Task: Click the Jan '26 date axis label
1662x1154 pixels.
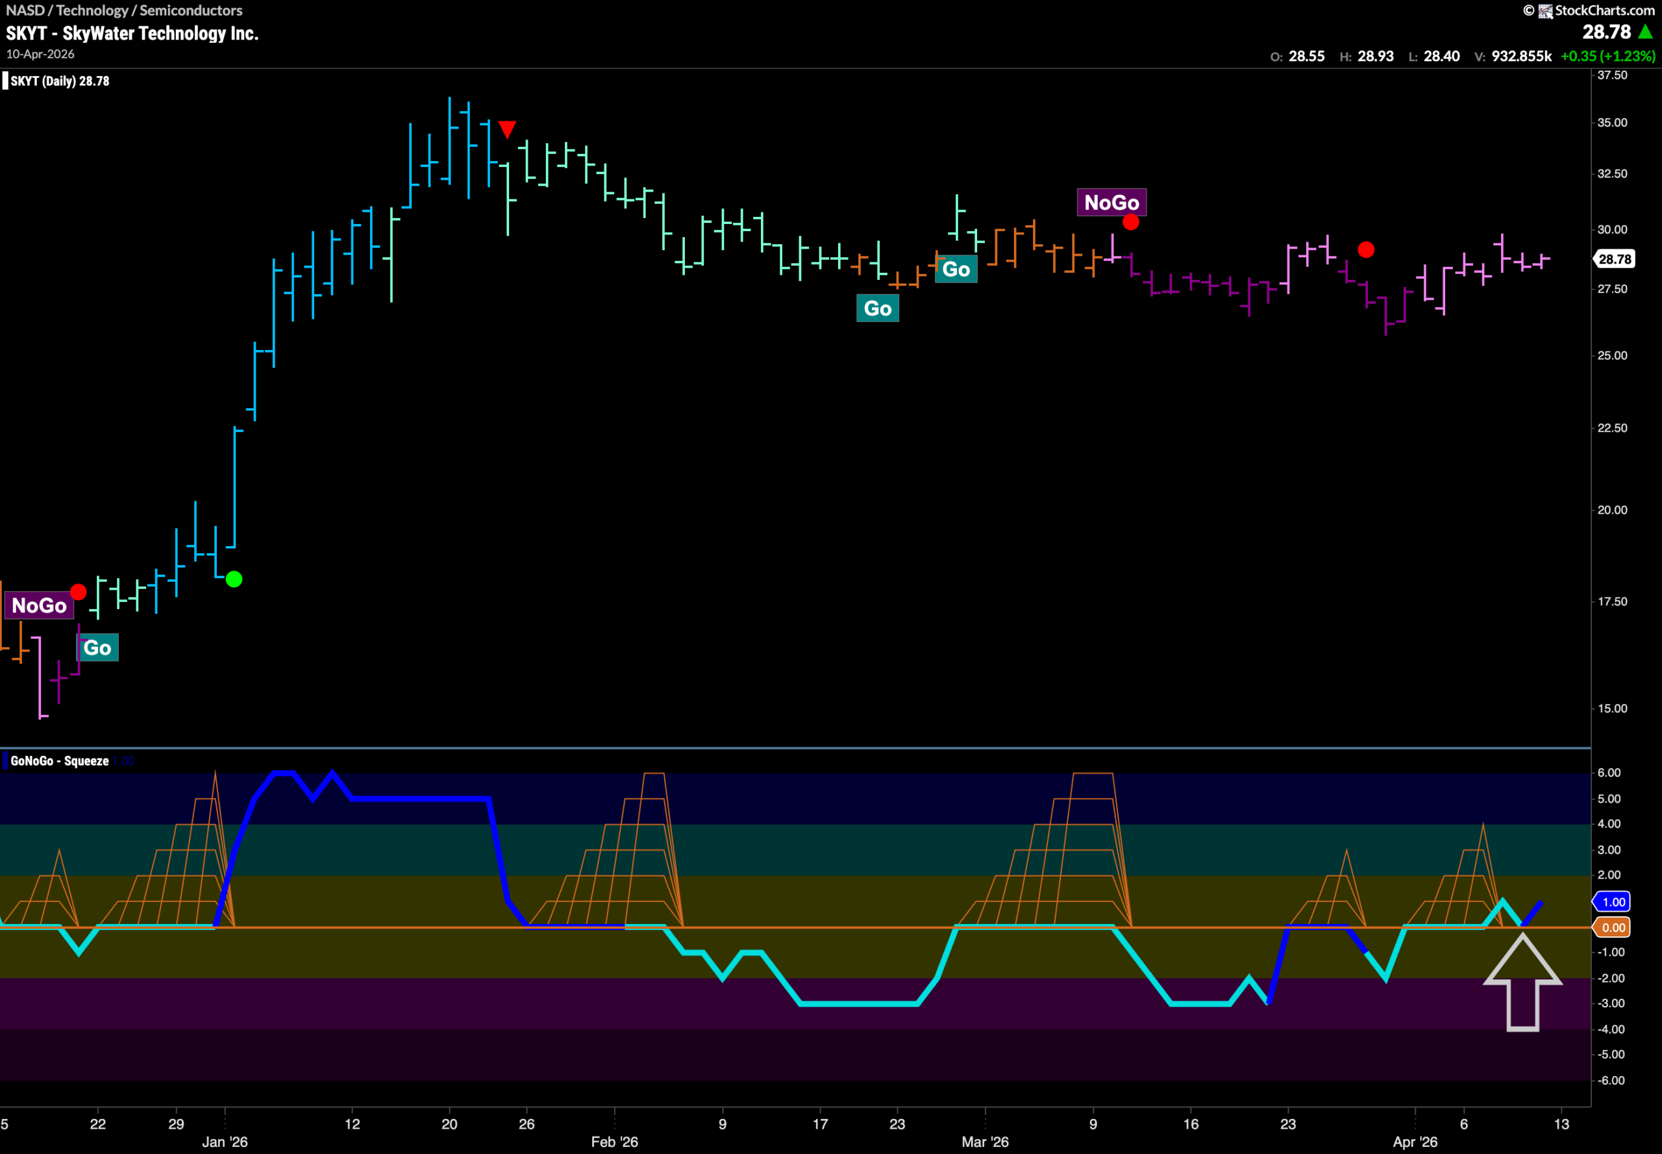Action: (x=225, y=1142)
